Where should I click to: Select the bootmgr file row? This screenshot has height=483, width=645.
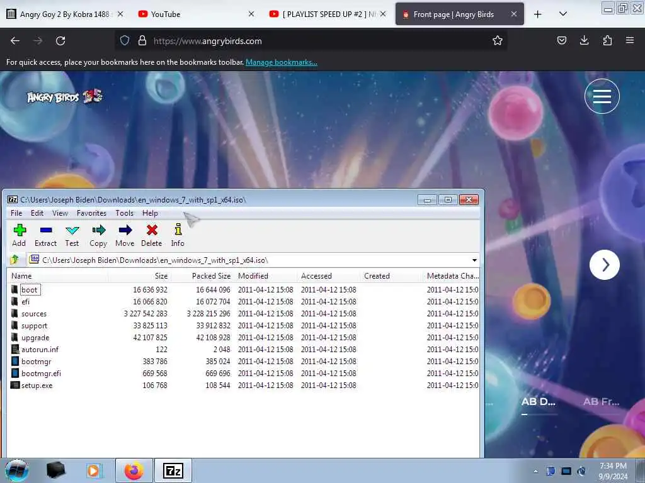(244, 362)
